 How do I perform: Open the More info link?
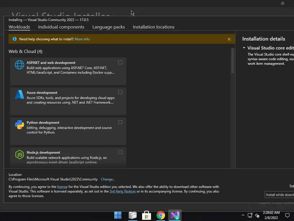tap(82, 39)
